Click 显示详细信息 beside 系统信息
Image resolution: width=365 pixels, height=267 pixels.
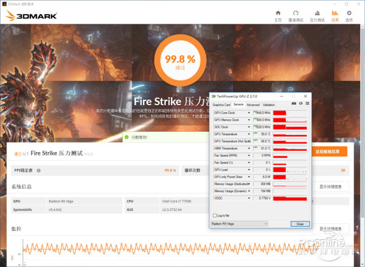coord(330,187)
